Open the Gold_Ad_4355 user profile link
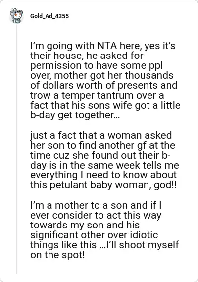Image resolution: width=198 pixels, height=282 pixels. (x=49, y=16)
